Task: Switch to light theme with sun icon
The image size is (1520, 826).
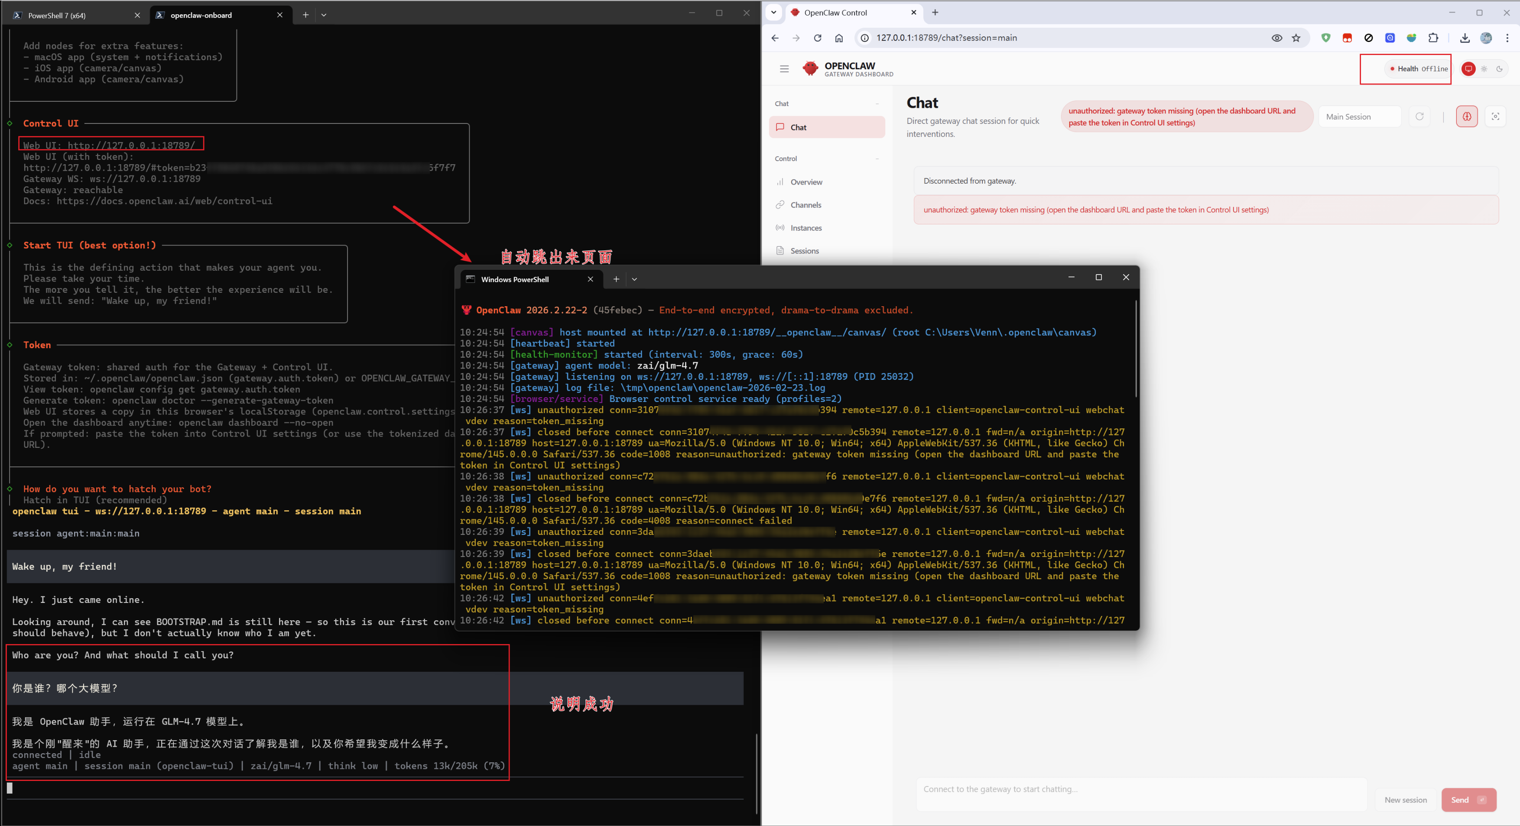Action: [1484, 69]
